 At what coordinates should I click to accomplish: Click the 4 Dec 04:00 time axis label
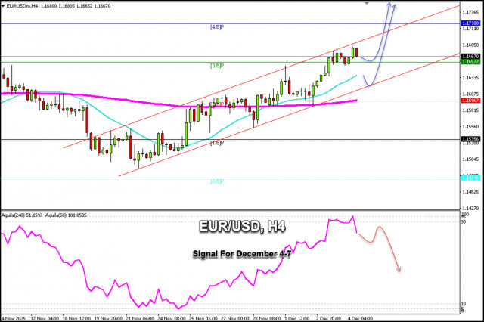[360, 319]
